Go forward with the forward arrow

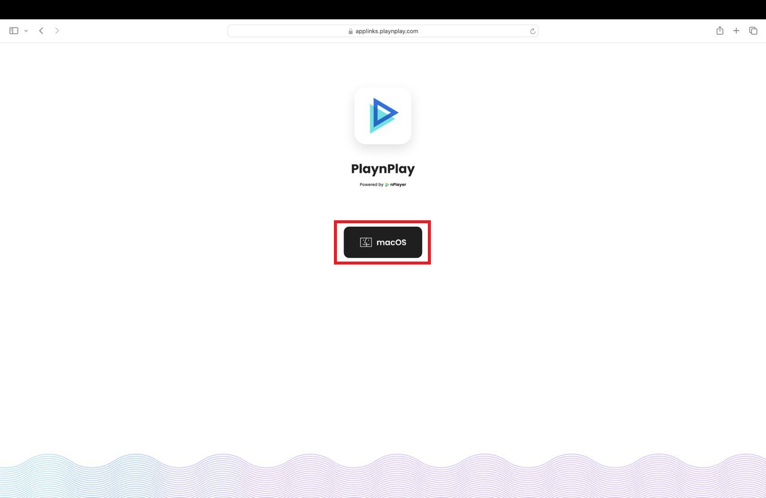click(x=57, y=31)
